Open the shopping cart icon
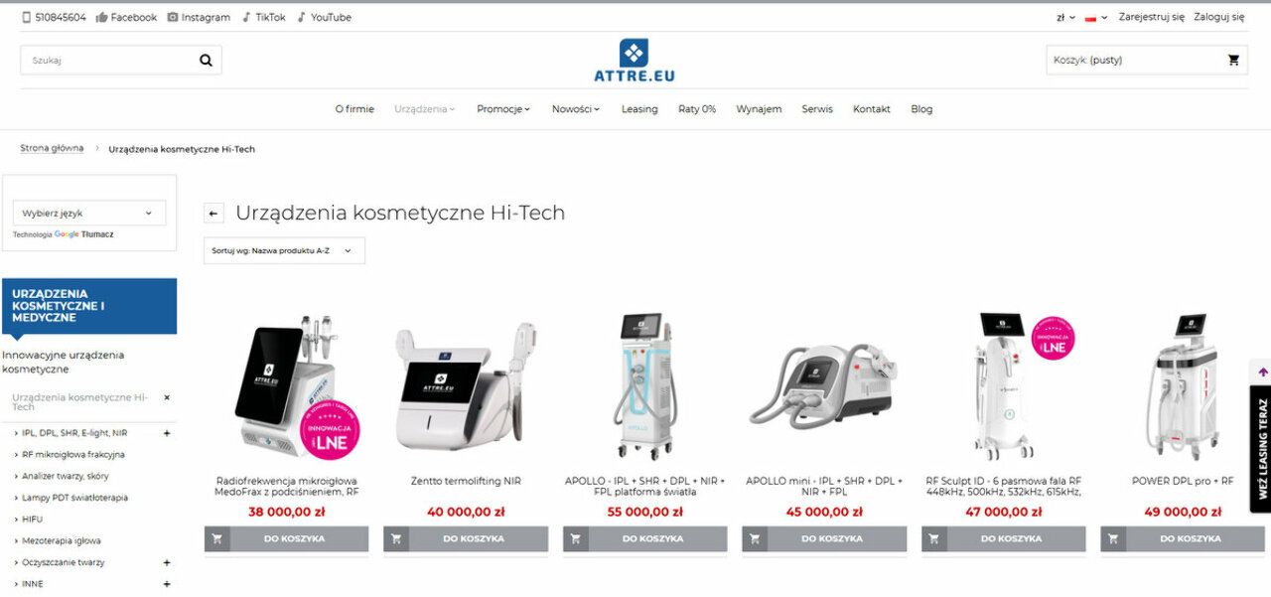 [1233, 60]
